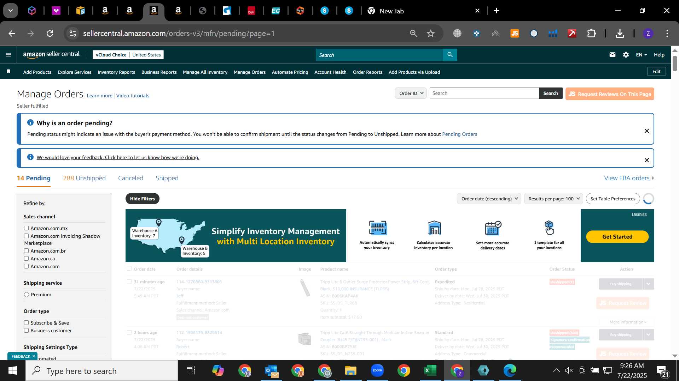Open the browser tab search chevron
This screenshot has height=381, width=679.
[11, 11]
